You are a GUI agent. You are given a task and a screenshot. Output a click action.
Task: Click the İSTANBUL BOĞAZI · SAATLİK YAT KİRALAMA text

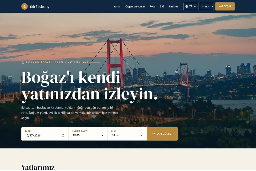point(57,62)
